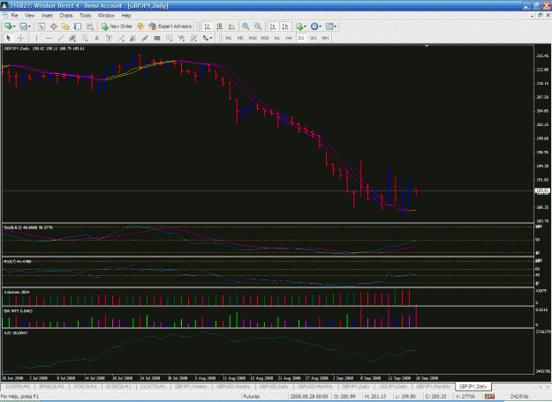Select the MN monthly timeframe button
The width and height of the screenshot is (552, 402).
click(x=325, y=38)
